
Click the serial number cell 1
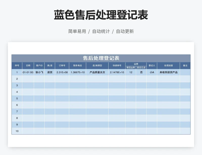pos(17,72)
